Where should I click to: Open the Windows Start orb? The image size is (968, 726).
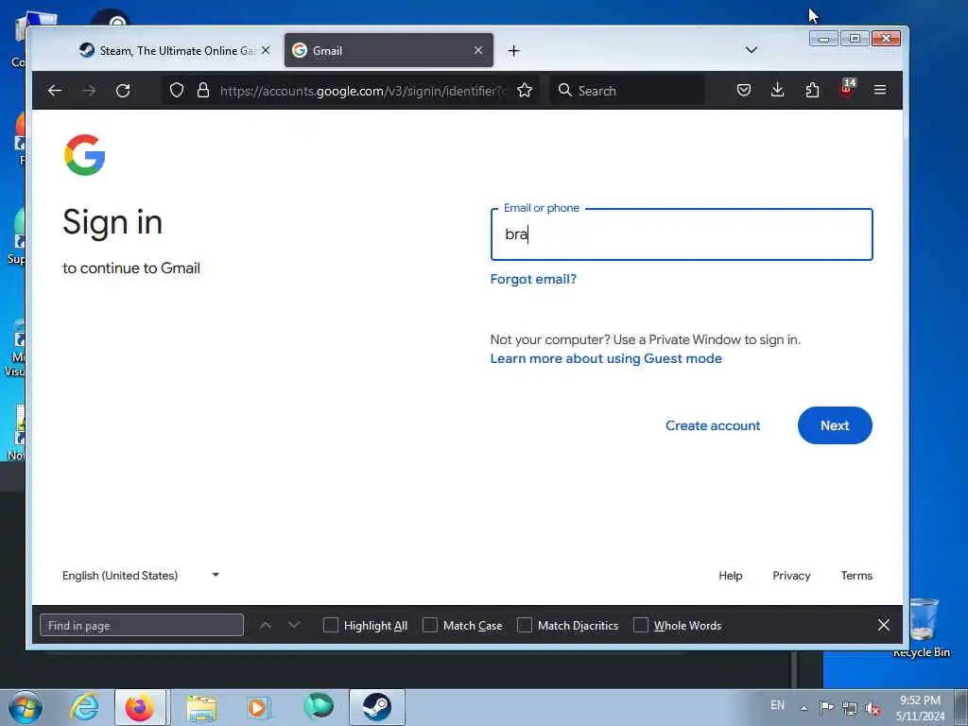26,707
